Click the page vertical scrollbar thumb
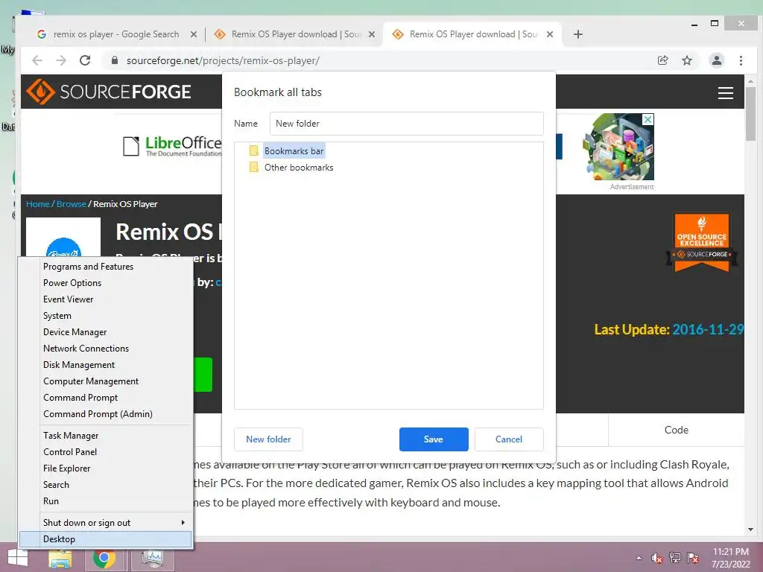The height and width of the screenshot is (572, 763). [x=750, y=114]
